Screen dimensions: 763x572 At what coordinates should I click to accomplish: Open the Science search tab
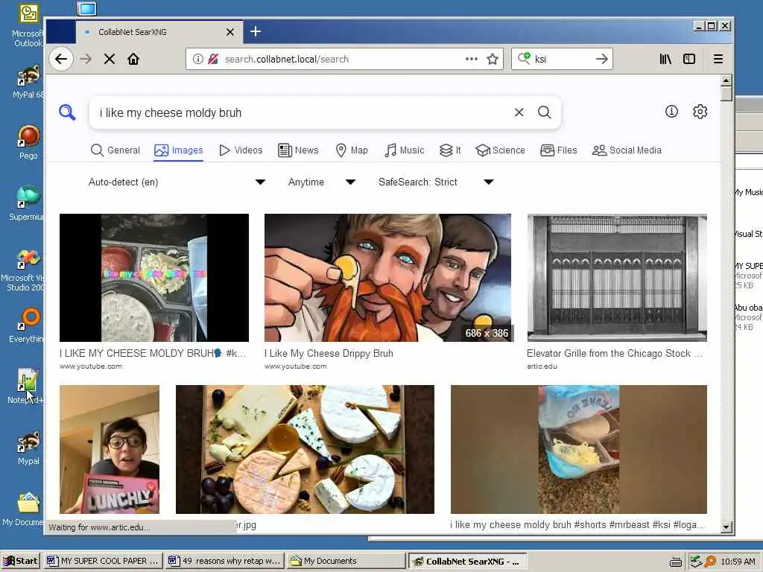tap(500, 150)
